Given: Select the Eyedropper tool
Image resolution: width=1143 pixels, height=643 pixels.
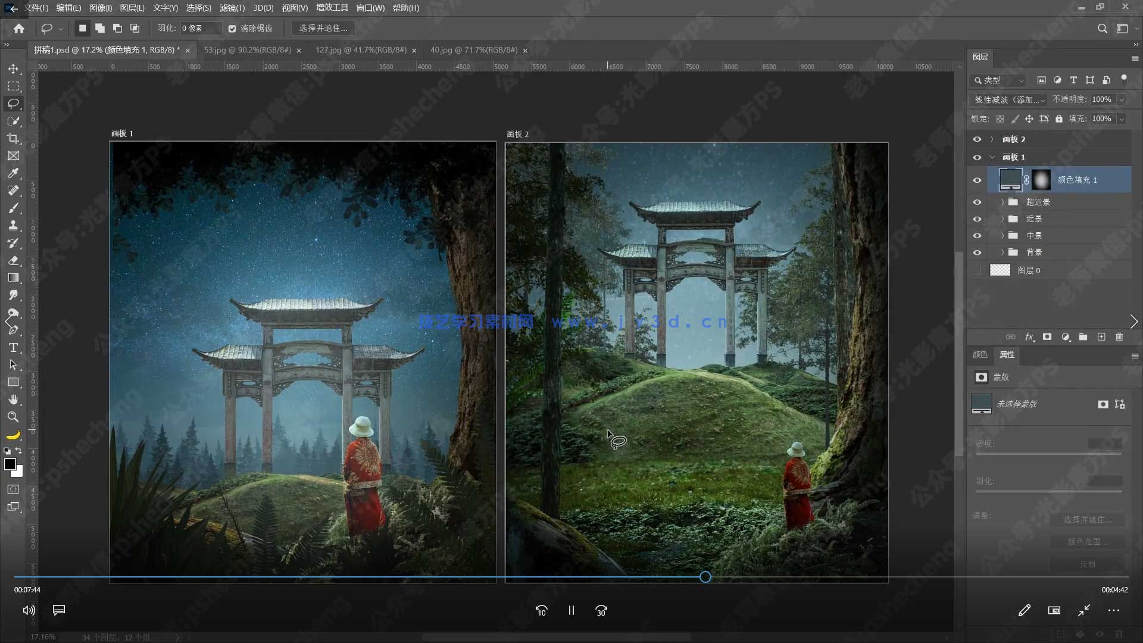Looking at the screenshot, I should 13,173.
